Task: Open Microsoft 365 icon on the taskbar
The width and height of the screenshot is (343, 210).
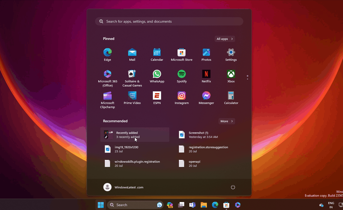Action: [x=238, y=205]
